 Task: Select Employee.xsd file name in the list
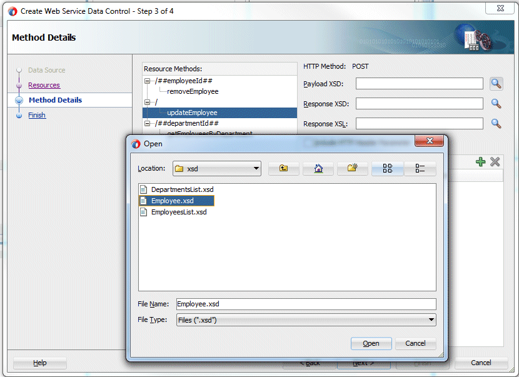173,201
